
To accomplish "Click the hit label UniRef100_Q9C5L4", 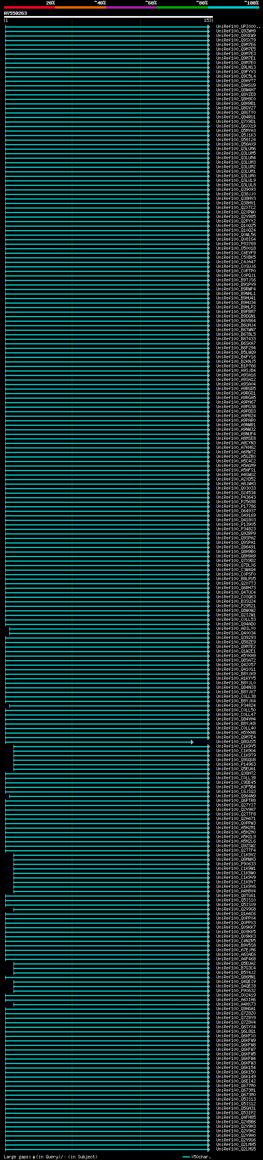I will click(236, 77).
